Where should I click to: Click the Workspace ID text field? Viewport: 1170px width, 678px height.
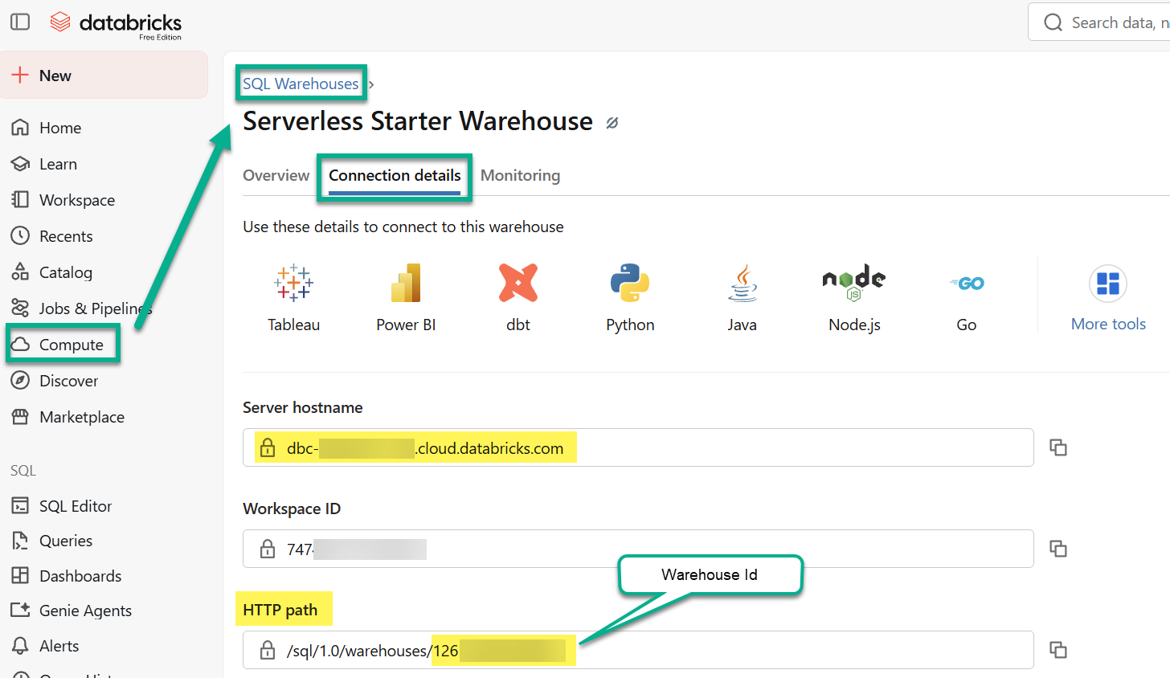[638, 549]
